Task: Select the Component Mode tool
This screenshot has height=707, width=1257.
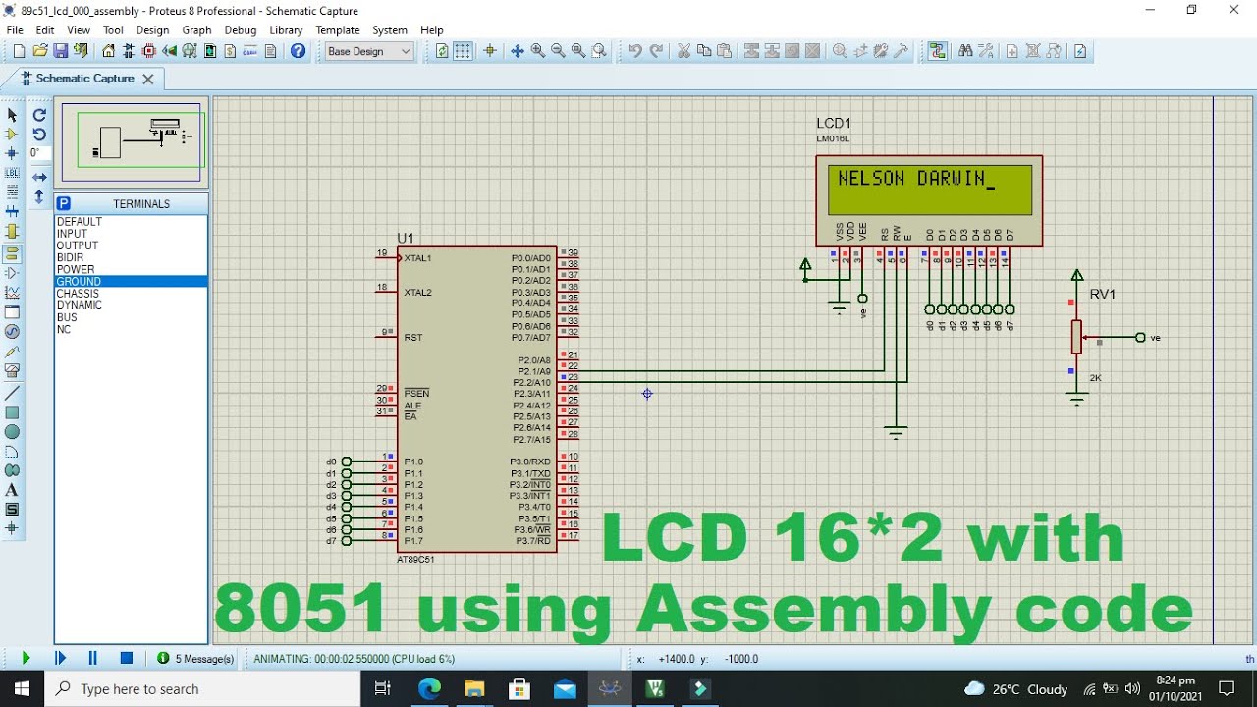Action: (12, 135)
